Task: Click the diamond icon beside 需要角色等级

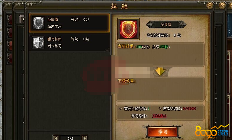Action: click(121, 109)
